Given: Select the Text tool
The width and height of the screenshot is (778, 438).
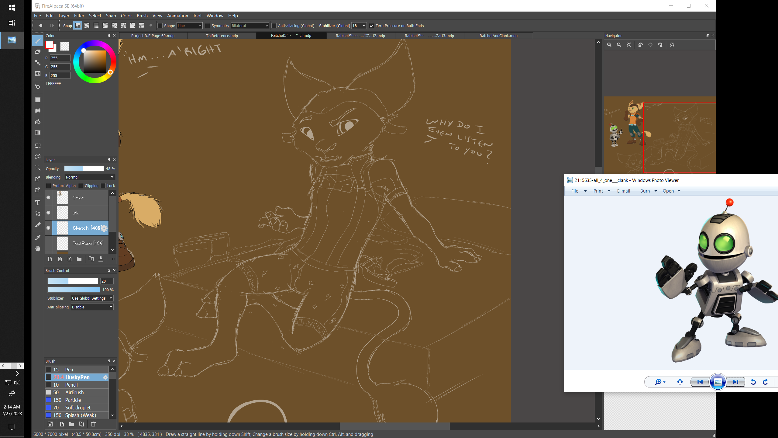Looking at the screenshot, I should point(38,203).
